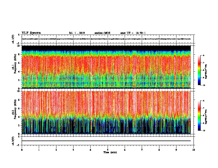Image resolution: width=218 pixels, height=168 pixels.
Task: Click the ch.2 Frequency (kHz) axis label
Action: click(14, 109)
